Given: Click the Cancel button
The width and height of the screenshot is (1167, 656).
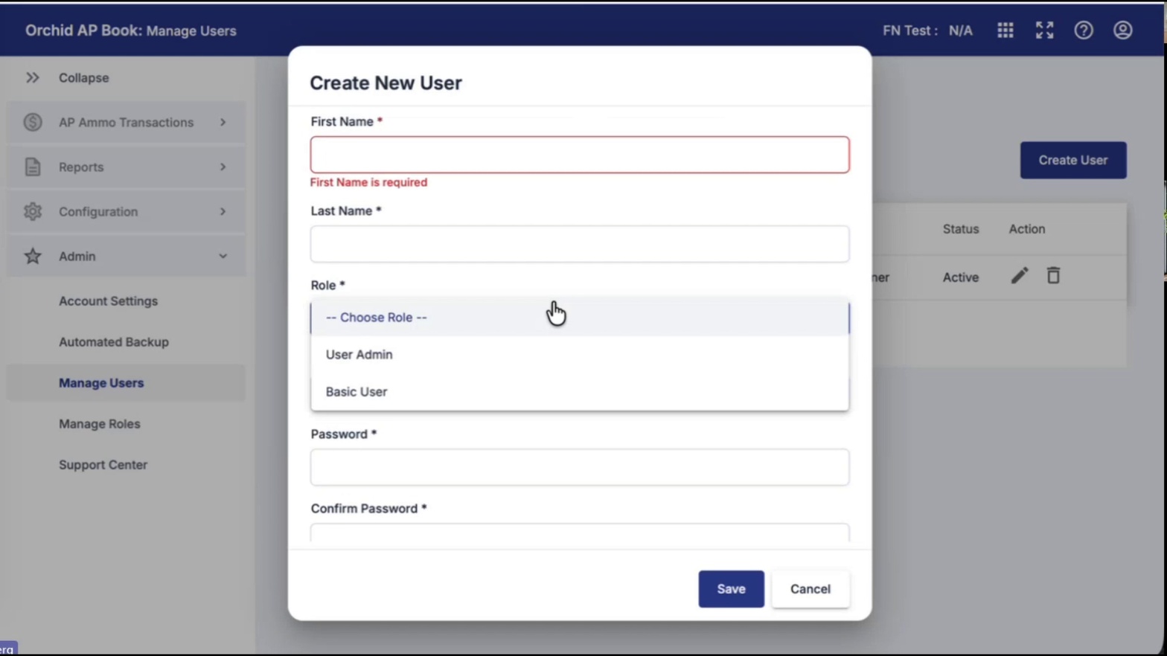Looking at the screenshot, I should point(810,589).
